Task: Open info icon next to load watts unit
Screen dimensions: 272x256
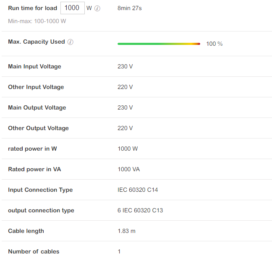Action: coord(97,8)
